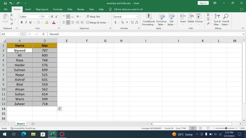Increase decimal places
Image resolution: width=246 pixels, height=138 pixels.
click(132, 23)
